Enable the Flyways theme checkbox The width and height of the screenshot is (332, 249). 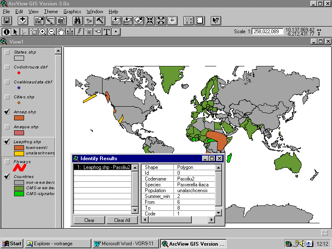[7, 162]
